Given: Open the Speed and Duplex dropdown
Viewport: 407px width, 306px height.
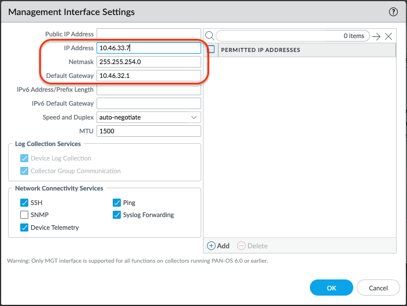Looking at the screenshot, I should 149,117.
